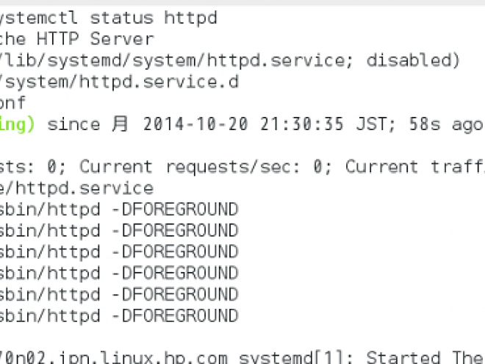Viewport: 485px width, 364px height.
Task: Click the "HTTP Server" description text
Action: point(96,39)
